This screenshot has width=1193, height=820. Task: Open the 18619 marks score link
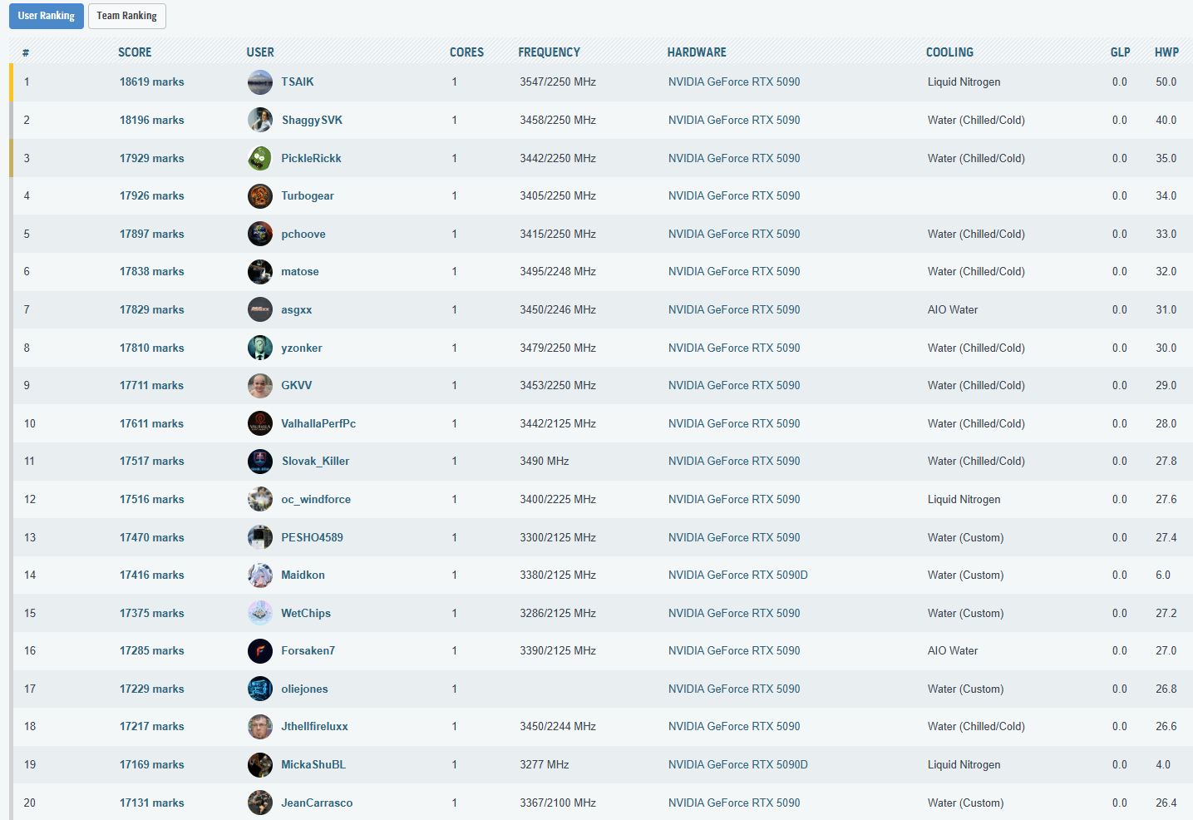click(151, 82)
